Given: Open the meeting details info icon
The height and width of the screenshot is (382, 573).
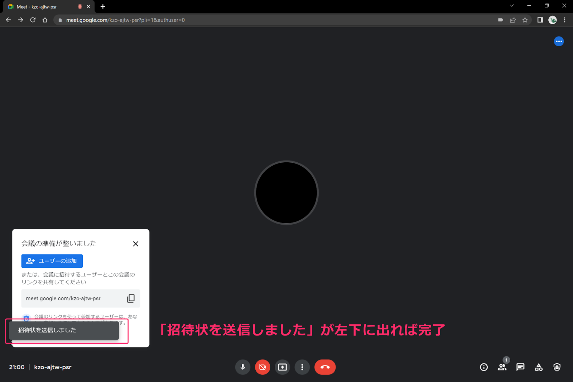Looking at the screenshot, I should click(x=484, y=367).
